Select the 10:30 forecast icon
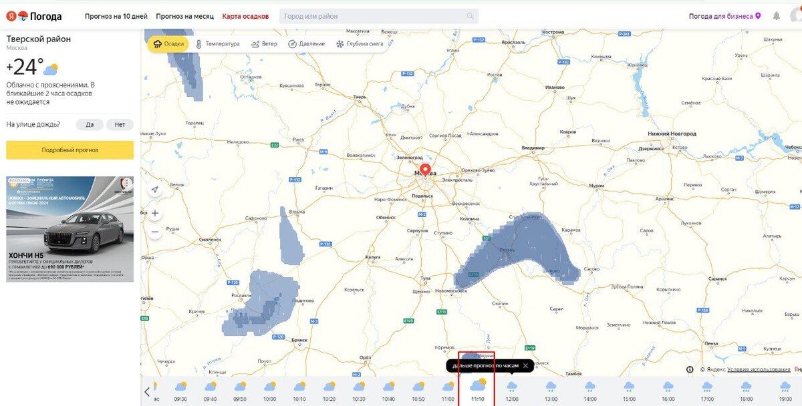802x406 pixels. click(x=359, y=387)
